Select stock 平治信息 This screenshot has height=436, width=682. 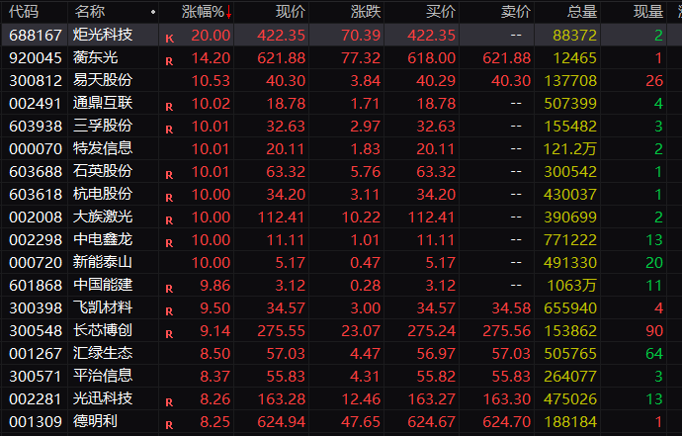click(103, 376)
